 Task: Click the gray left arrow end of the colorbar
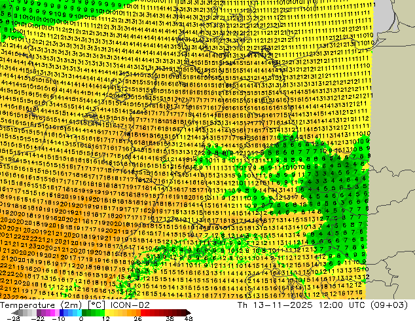point(15,312)
